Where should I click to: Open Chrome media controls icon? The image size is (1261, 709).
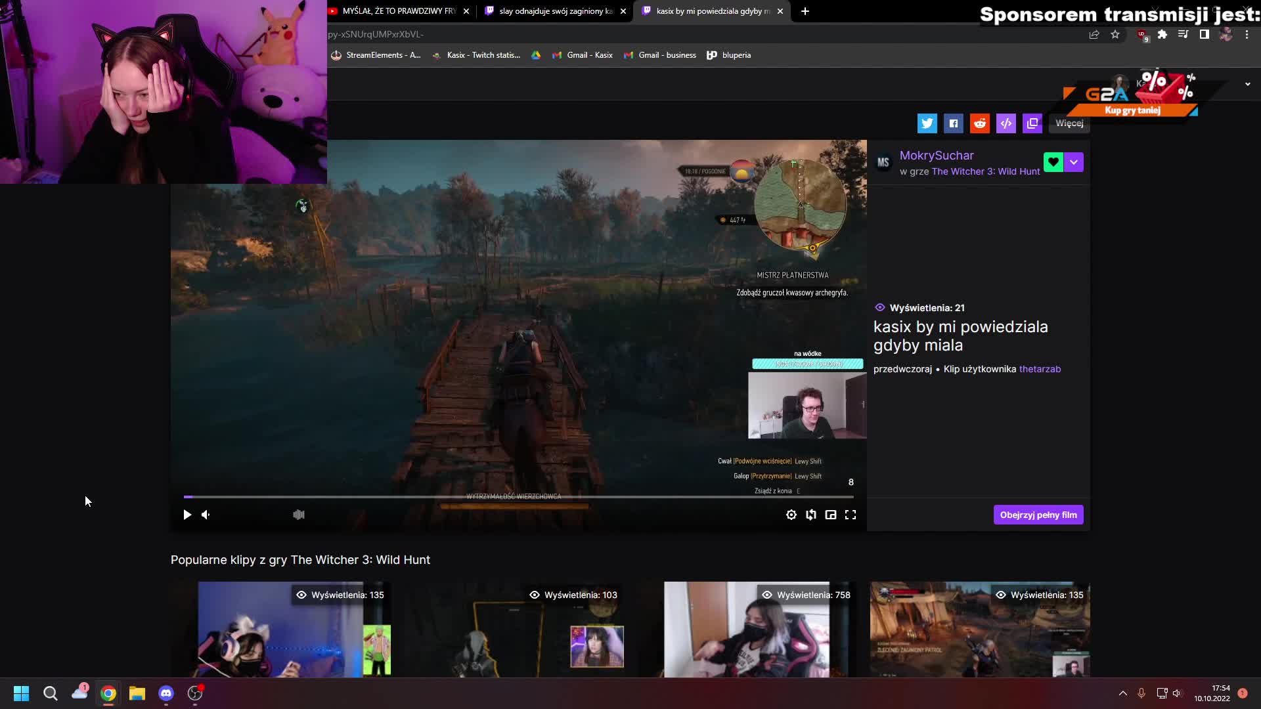coord(1184,34)
